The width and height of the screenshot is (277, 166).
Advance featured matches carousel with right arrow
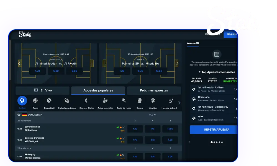178,63
